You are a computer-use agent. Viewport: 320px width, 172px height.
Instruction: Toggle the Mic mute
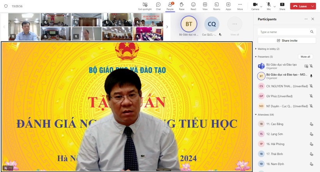(269, 6)
